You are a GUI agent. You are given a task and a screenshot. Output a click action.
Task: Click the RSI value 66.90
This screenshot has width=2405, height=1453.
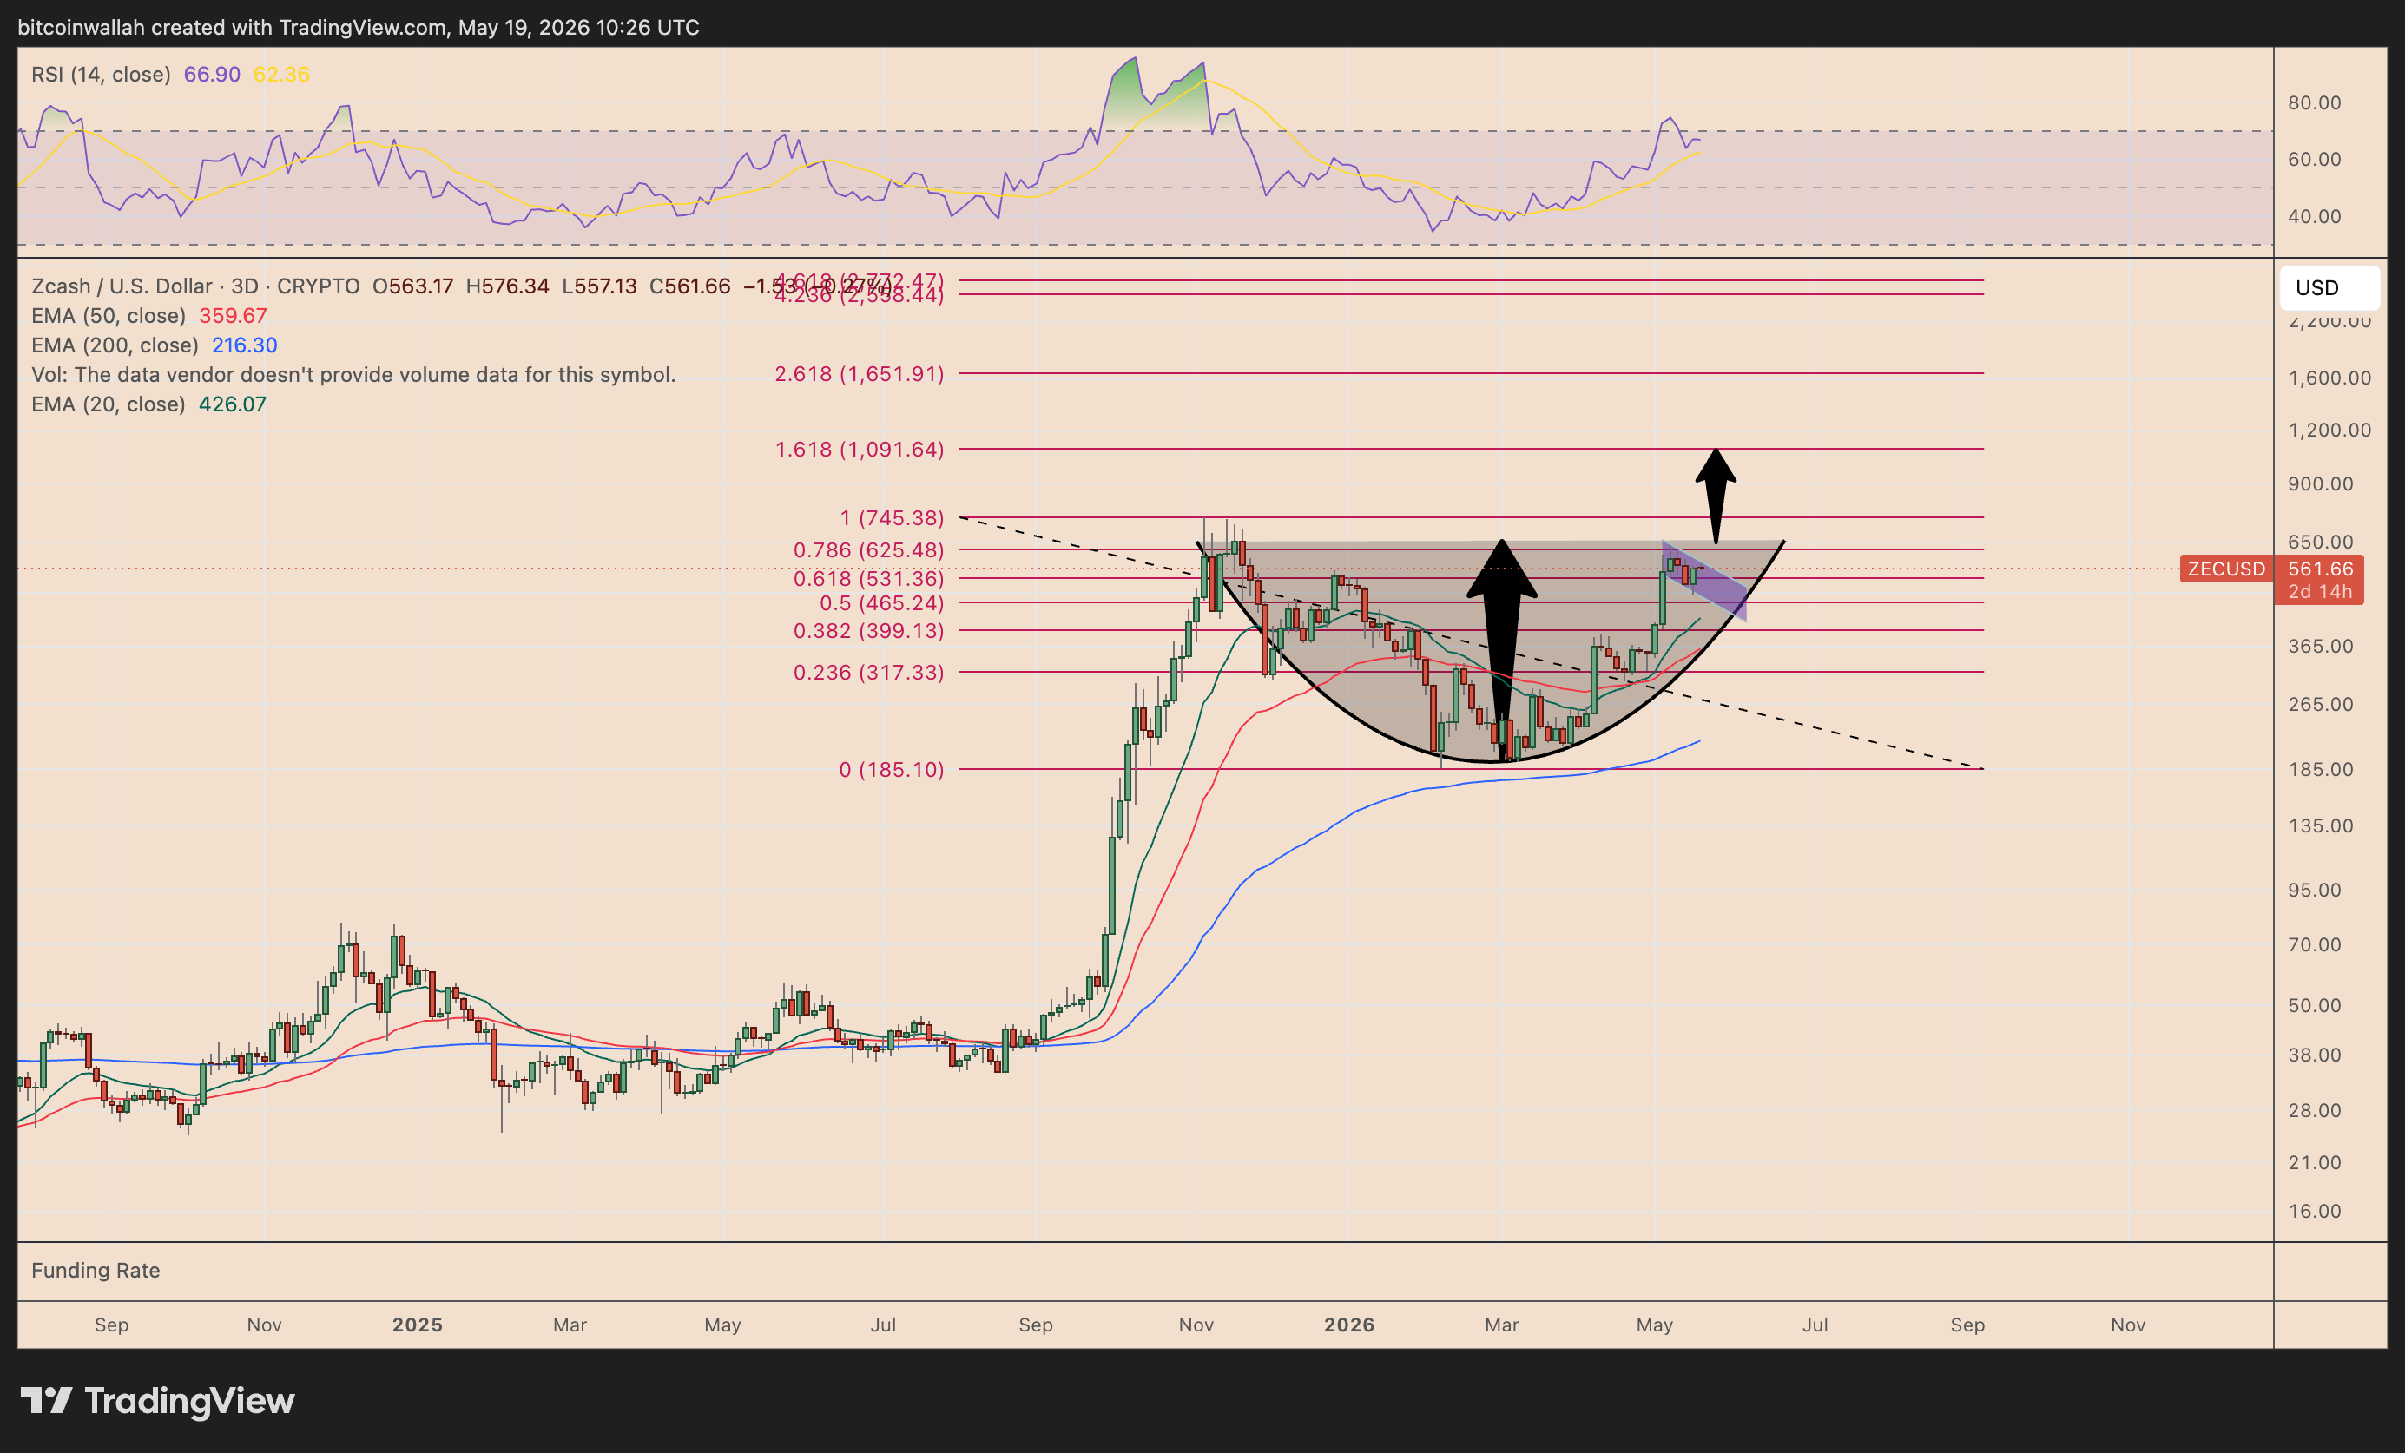(212, 74)
